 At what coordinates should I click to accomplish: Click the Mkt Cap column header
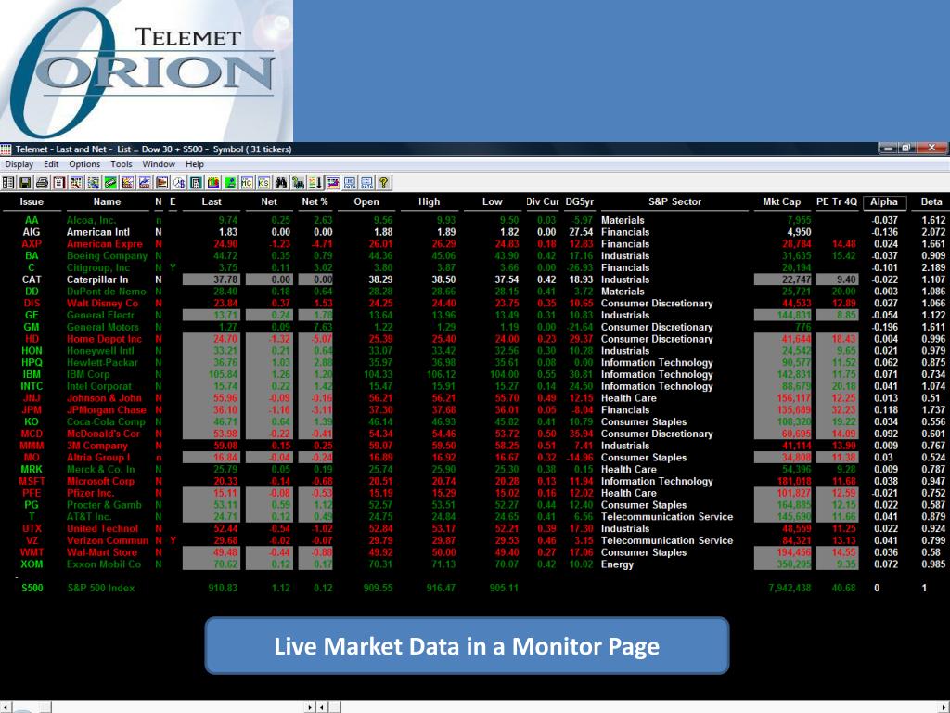point(781,201)
